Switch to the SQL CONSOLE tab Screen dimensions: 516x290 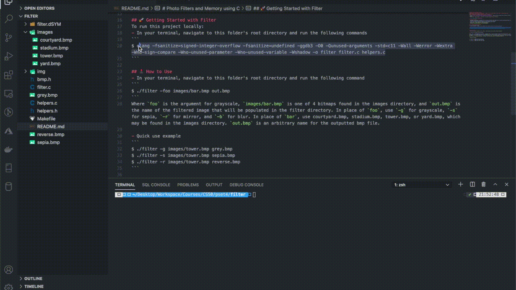tap(156, 185)
